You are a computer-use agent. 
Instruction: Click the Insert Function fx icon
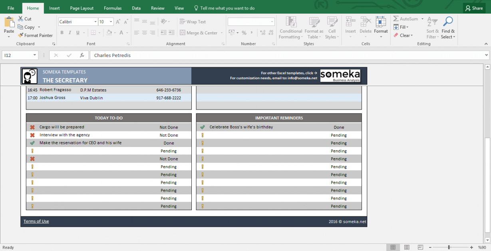[82, 55]
